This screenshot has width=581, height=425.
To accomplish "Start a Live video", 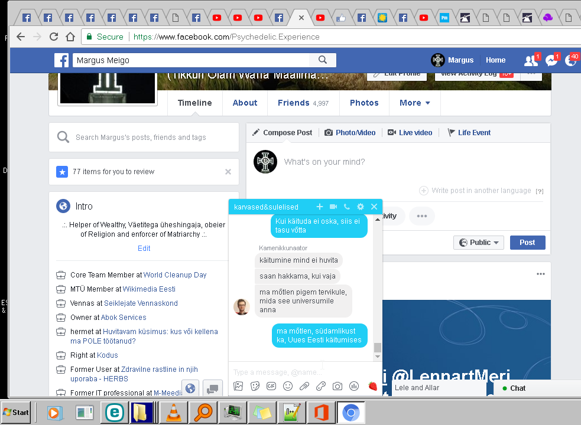I will click(x=410, y=133).
